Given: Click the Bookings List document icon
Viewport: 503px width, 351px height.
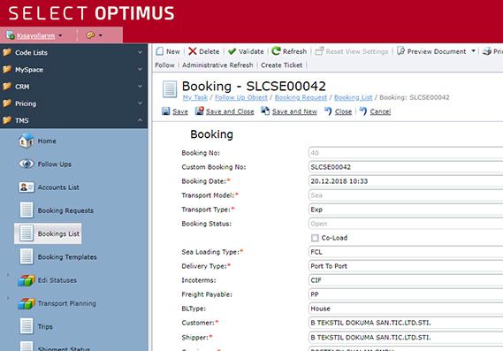Looking at the screenshot, I should click(27, 233).
